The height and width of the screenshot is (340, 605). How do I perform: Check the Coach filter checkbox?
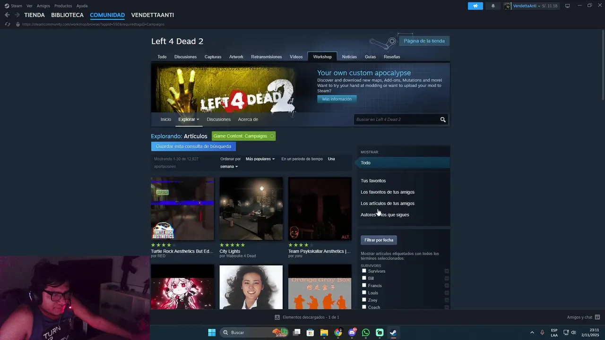tap(364, 307)
